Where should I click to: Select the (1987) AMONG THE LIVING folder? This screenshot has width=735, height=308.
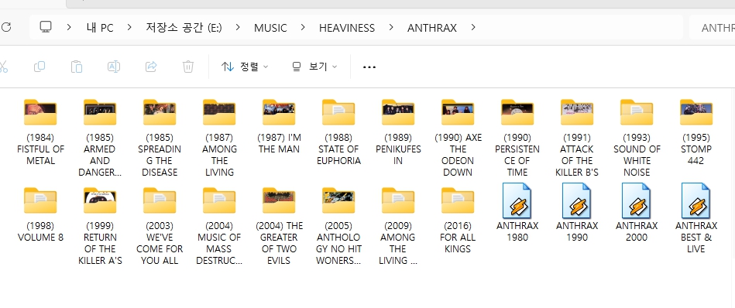[219, 138]
